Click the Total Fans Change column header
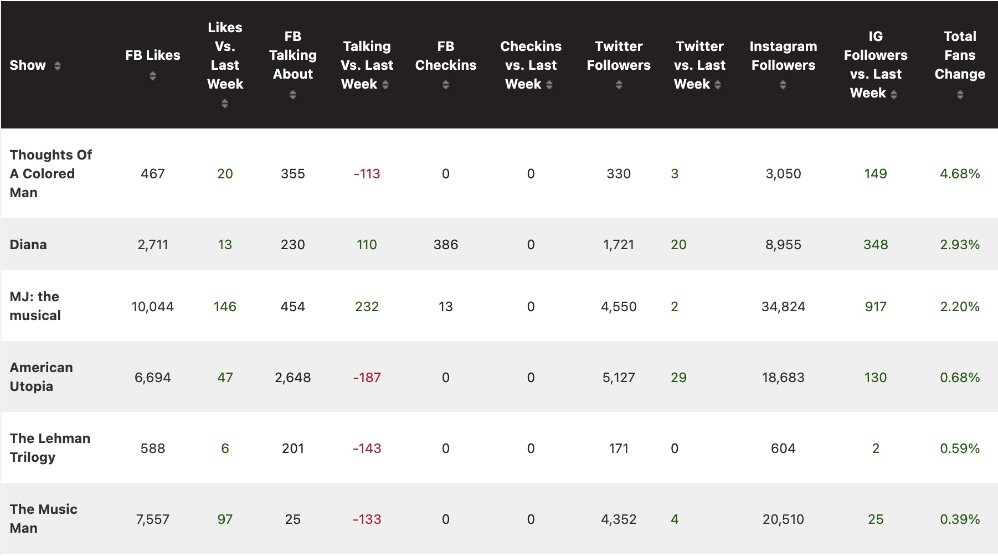998x556 pixels. [960, 55]
